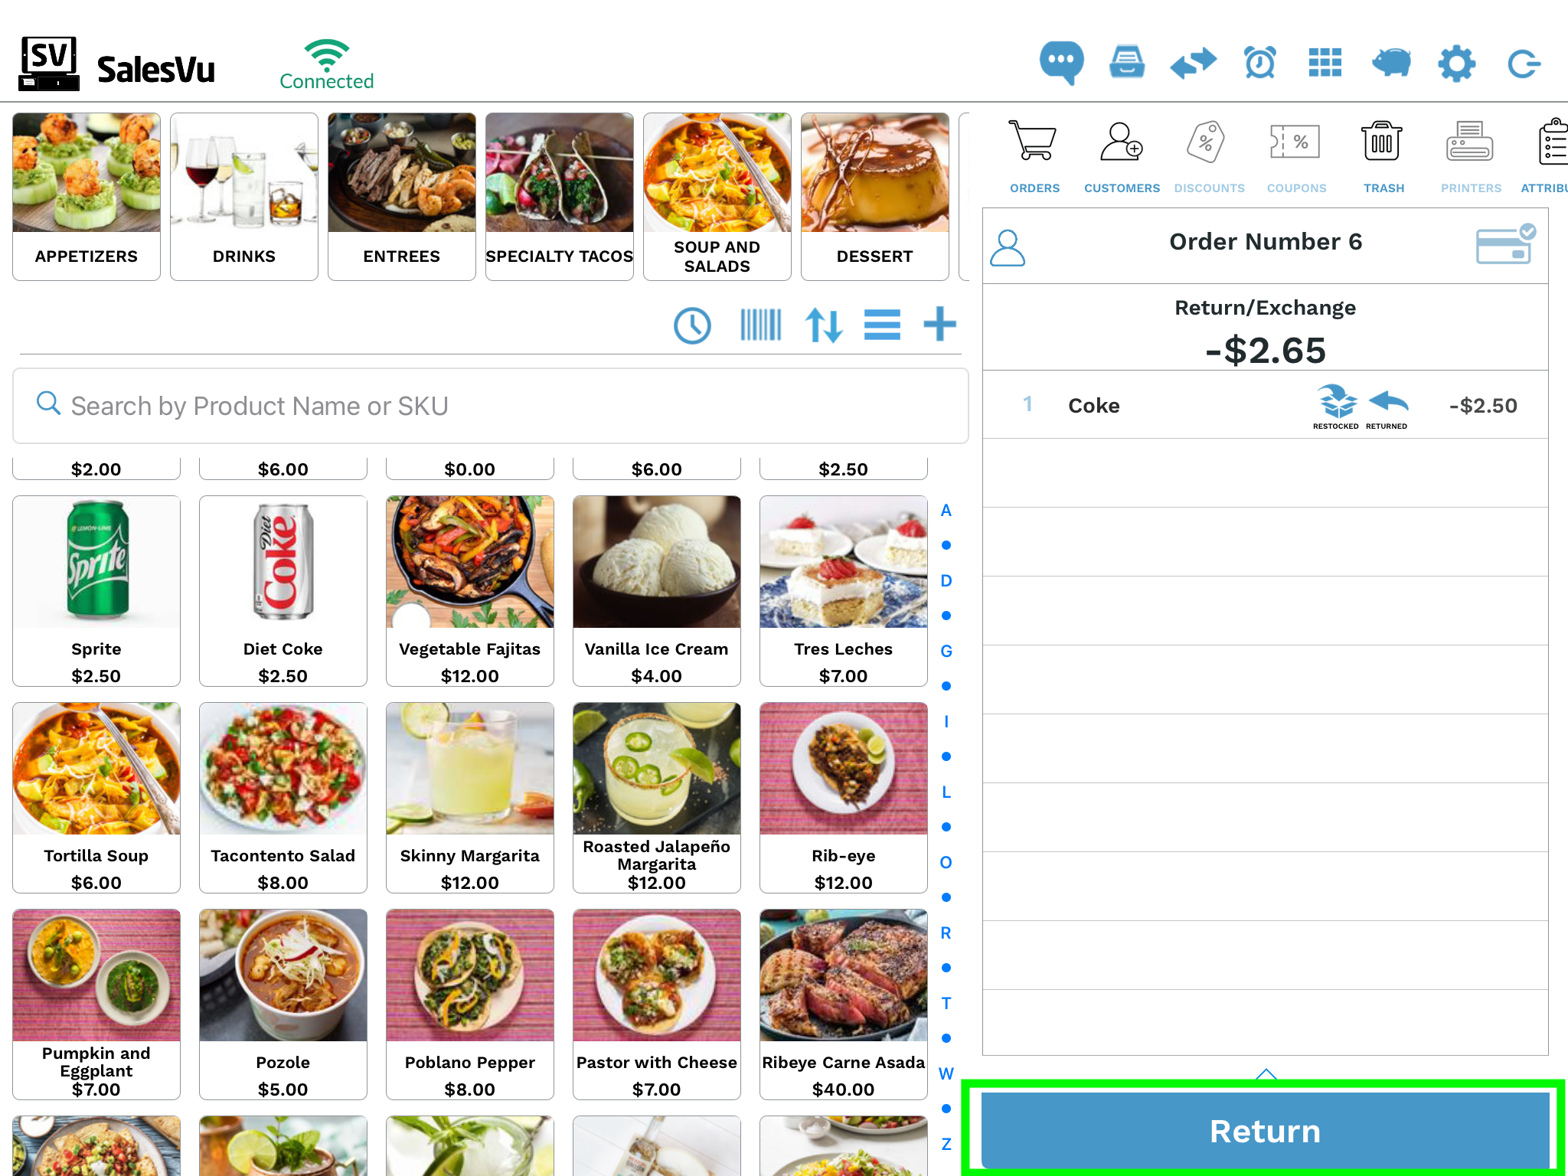
Task: Add Skinny Margarita to the order
Action: coord(470,798)
